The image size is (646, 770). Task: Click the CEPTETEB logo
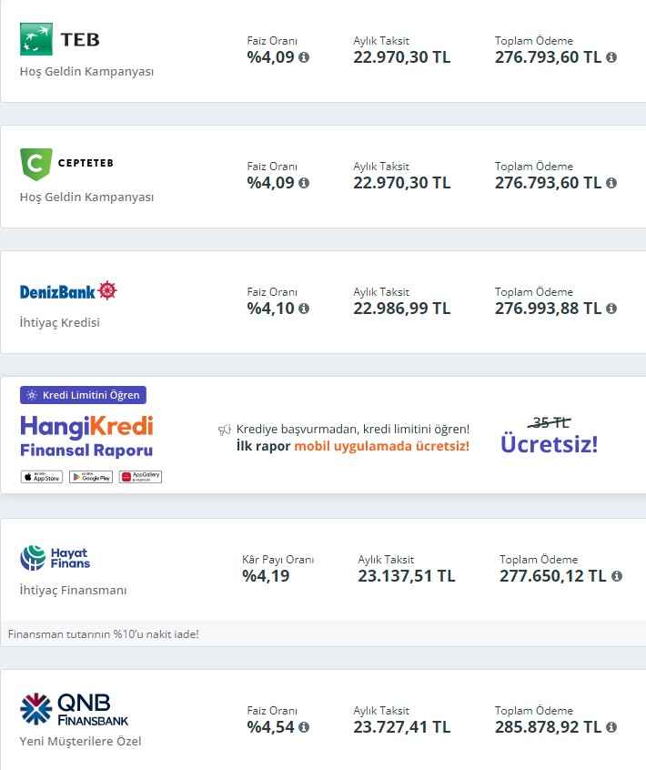(x=66, y=164)
